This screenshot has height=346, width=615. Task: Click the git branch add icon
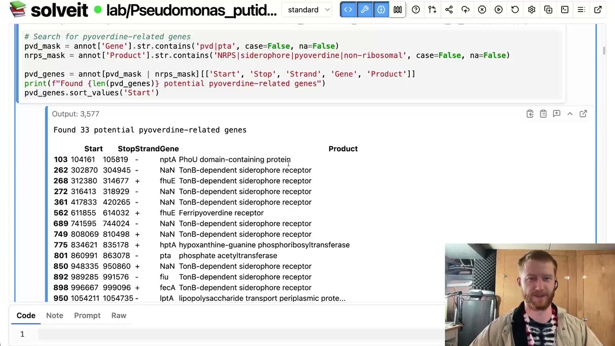[432, 10]
